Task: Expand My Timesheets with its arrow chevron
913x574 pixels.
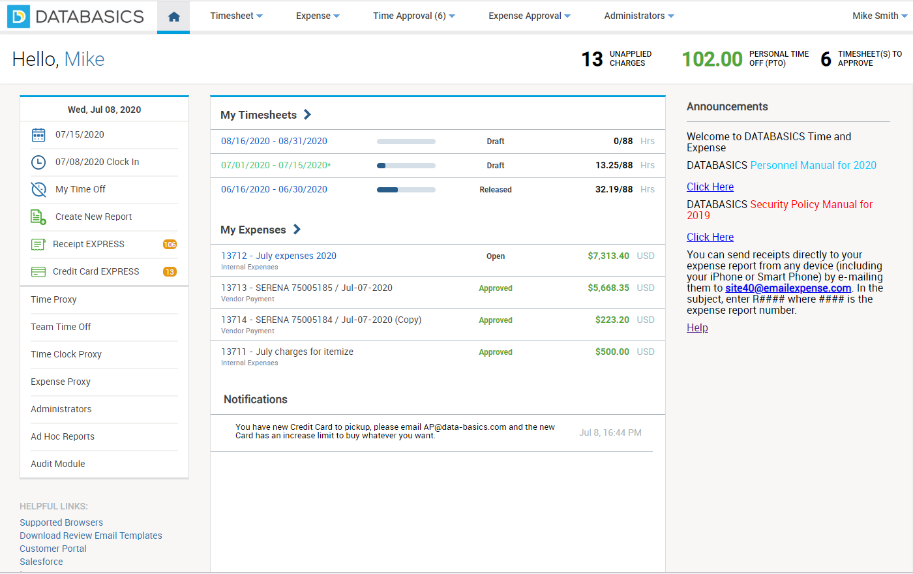Action: tap(307, 114)
